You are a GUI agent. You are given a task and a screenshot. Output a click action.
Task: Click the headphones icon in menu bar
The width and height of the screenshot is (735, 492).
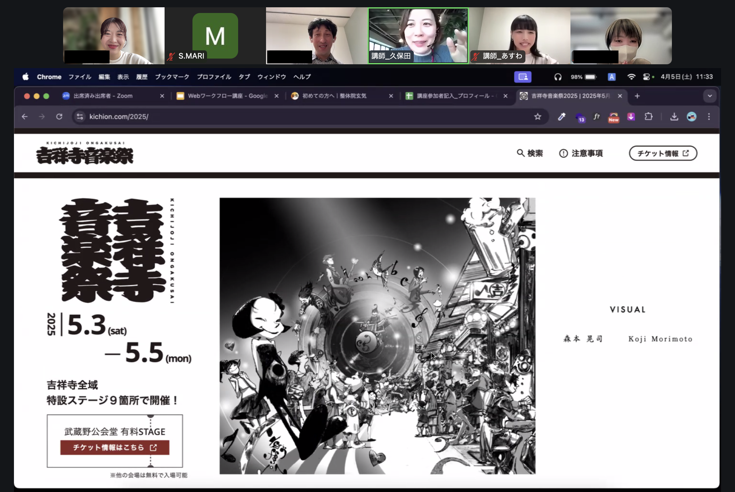(x=558, y=77)
